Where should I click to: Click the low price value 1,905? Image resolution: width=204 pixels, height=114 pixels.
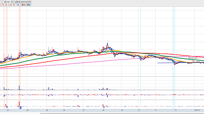point(18,5)
